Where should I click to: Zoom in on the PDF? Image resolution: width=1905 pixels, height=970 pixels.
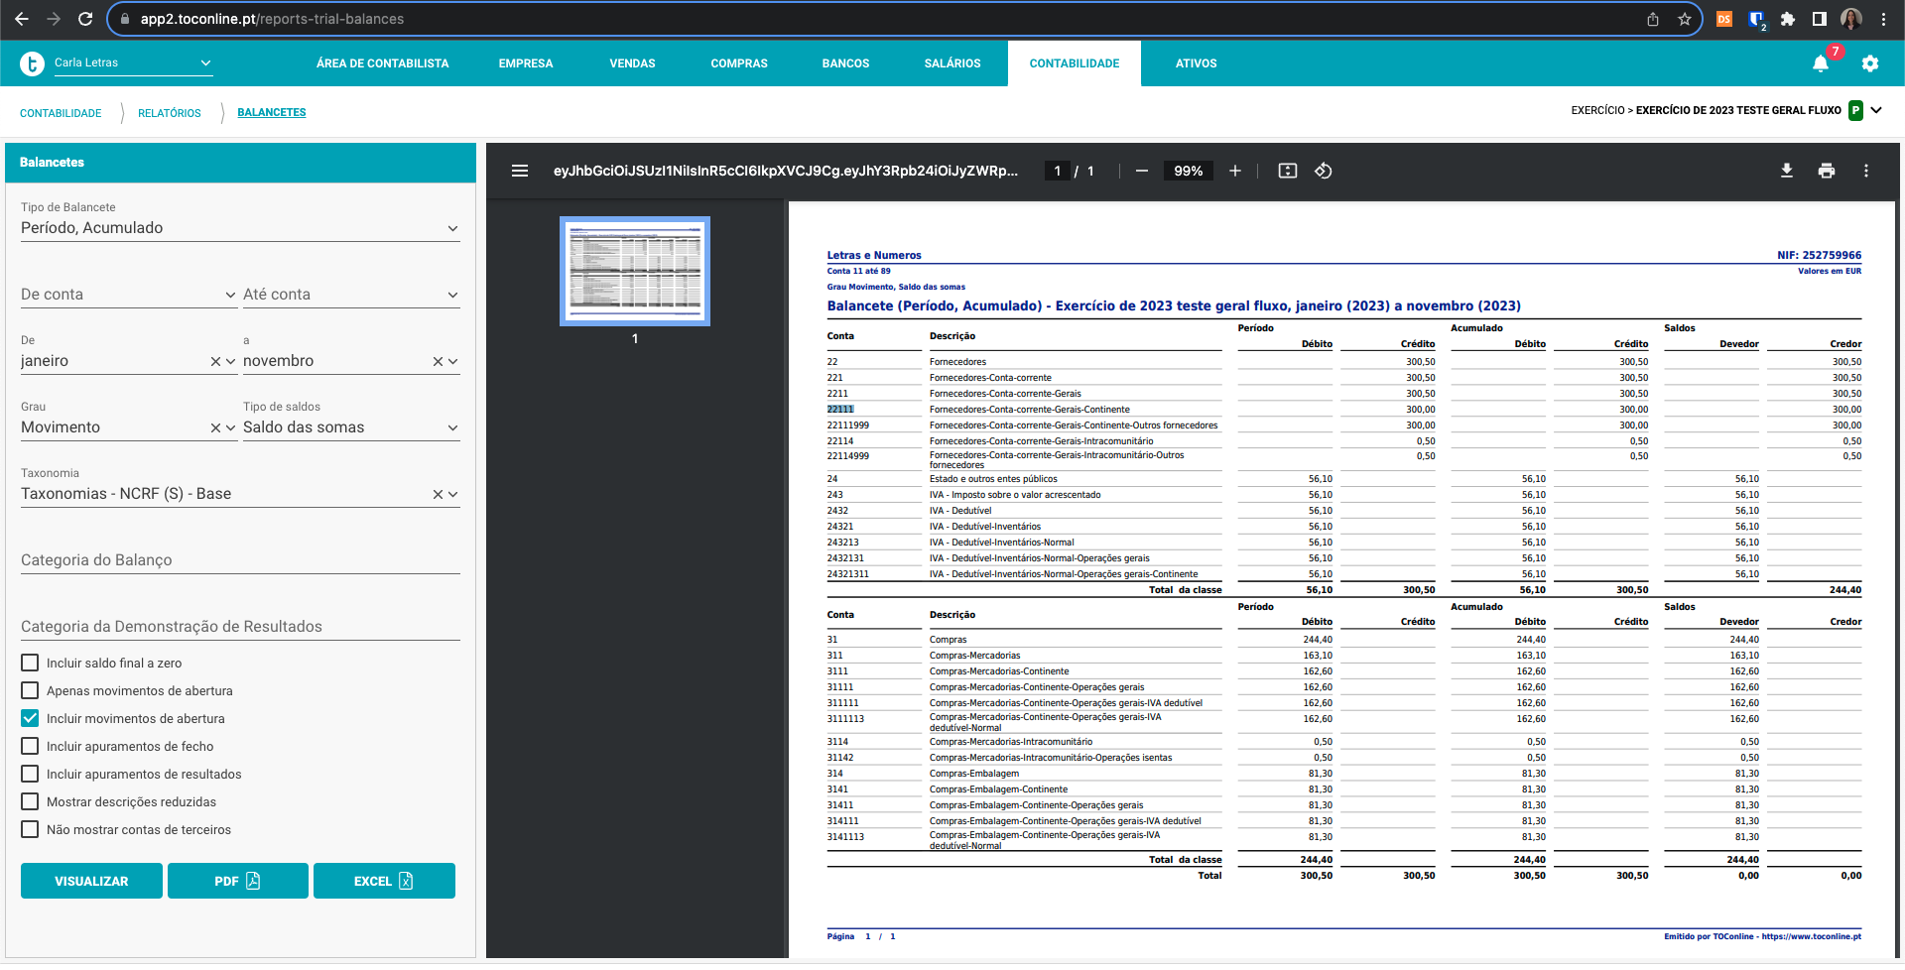(1234, 171)
